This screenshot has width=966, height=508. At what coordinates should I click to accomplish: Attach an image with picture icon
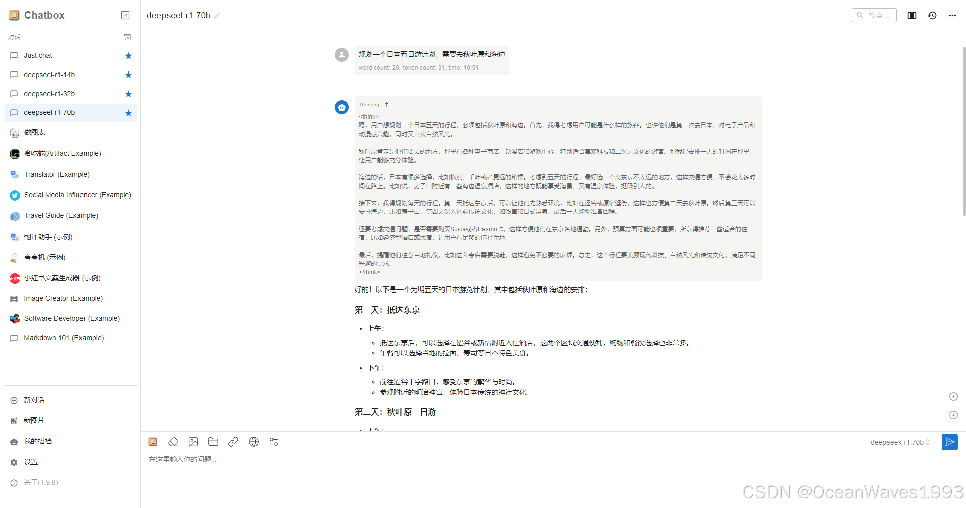193,442
